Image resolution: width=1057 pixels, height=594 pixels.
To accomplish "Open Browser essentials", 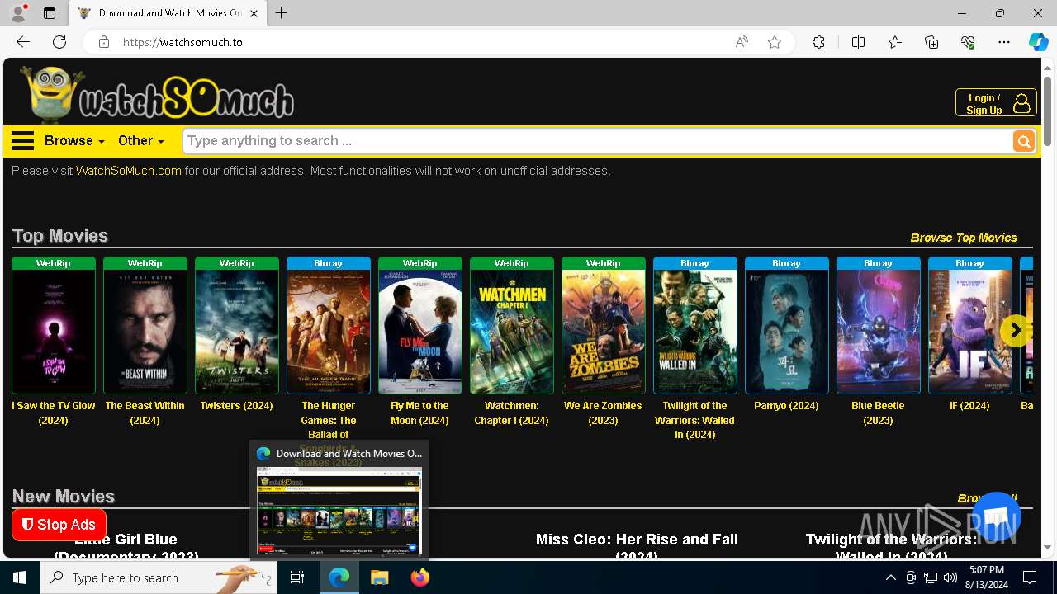I will click(968, 42).
